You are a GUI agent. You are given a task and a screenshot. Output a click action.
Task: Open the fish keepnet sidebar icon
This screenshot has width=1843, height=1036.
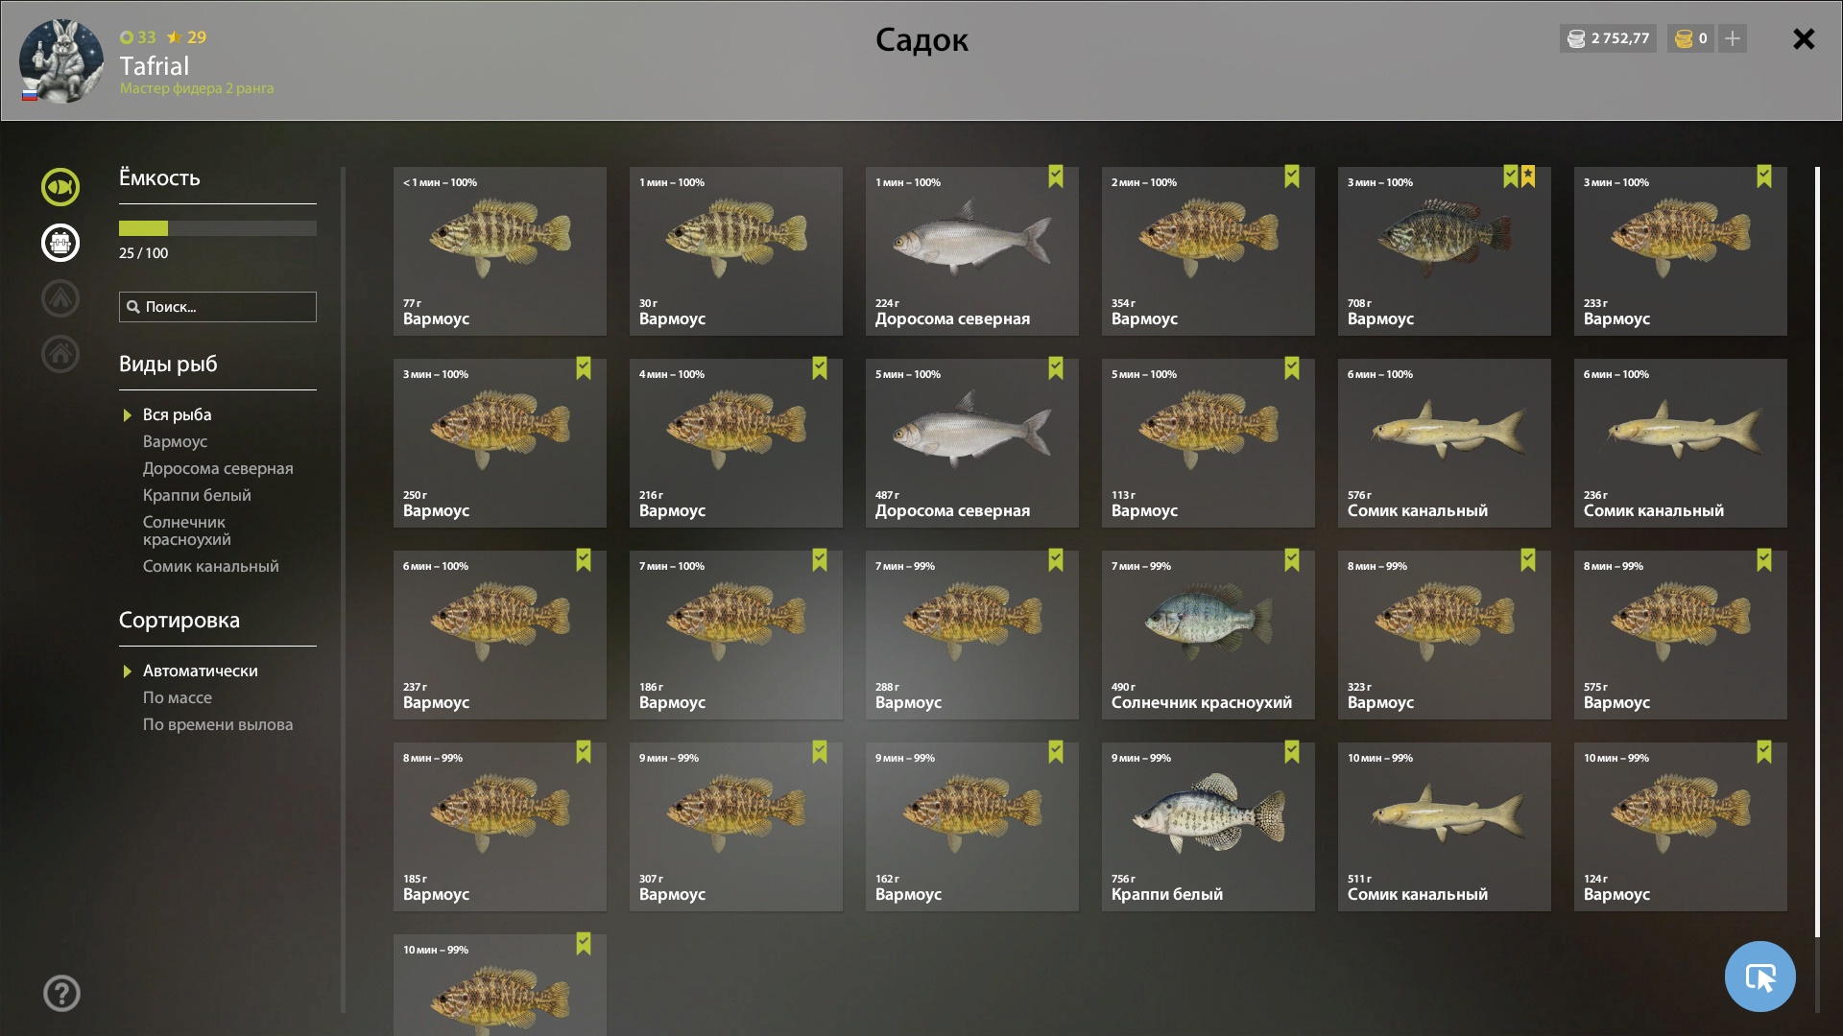coord(60,187)
